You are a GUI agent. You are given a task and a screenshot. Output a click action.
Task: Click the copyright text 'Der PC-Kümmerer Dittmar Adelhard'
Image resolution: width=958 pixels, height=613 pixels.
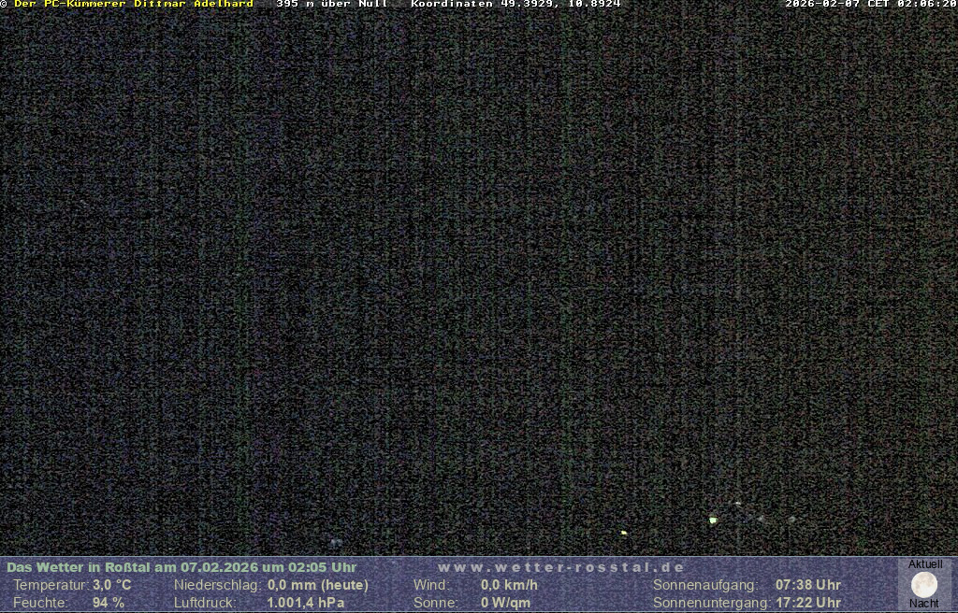tap(133, 4)
